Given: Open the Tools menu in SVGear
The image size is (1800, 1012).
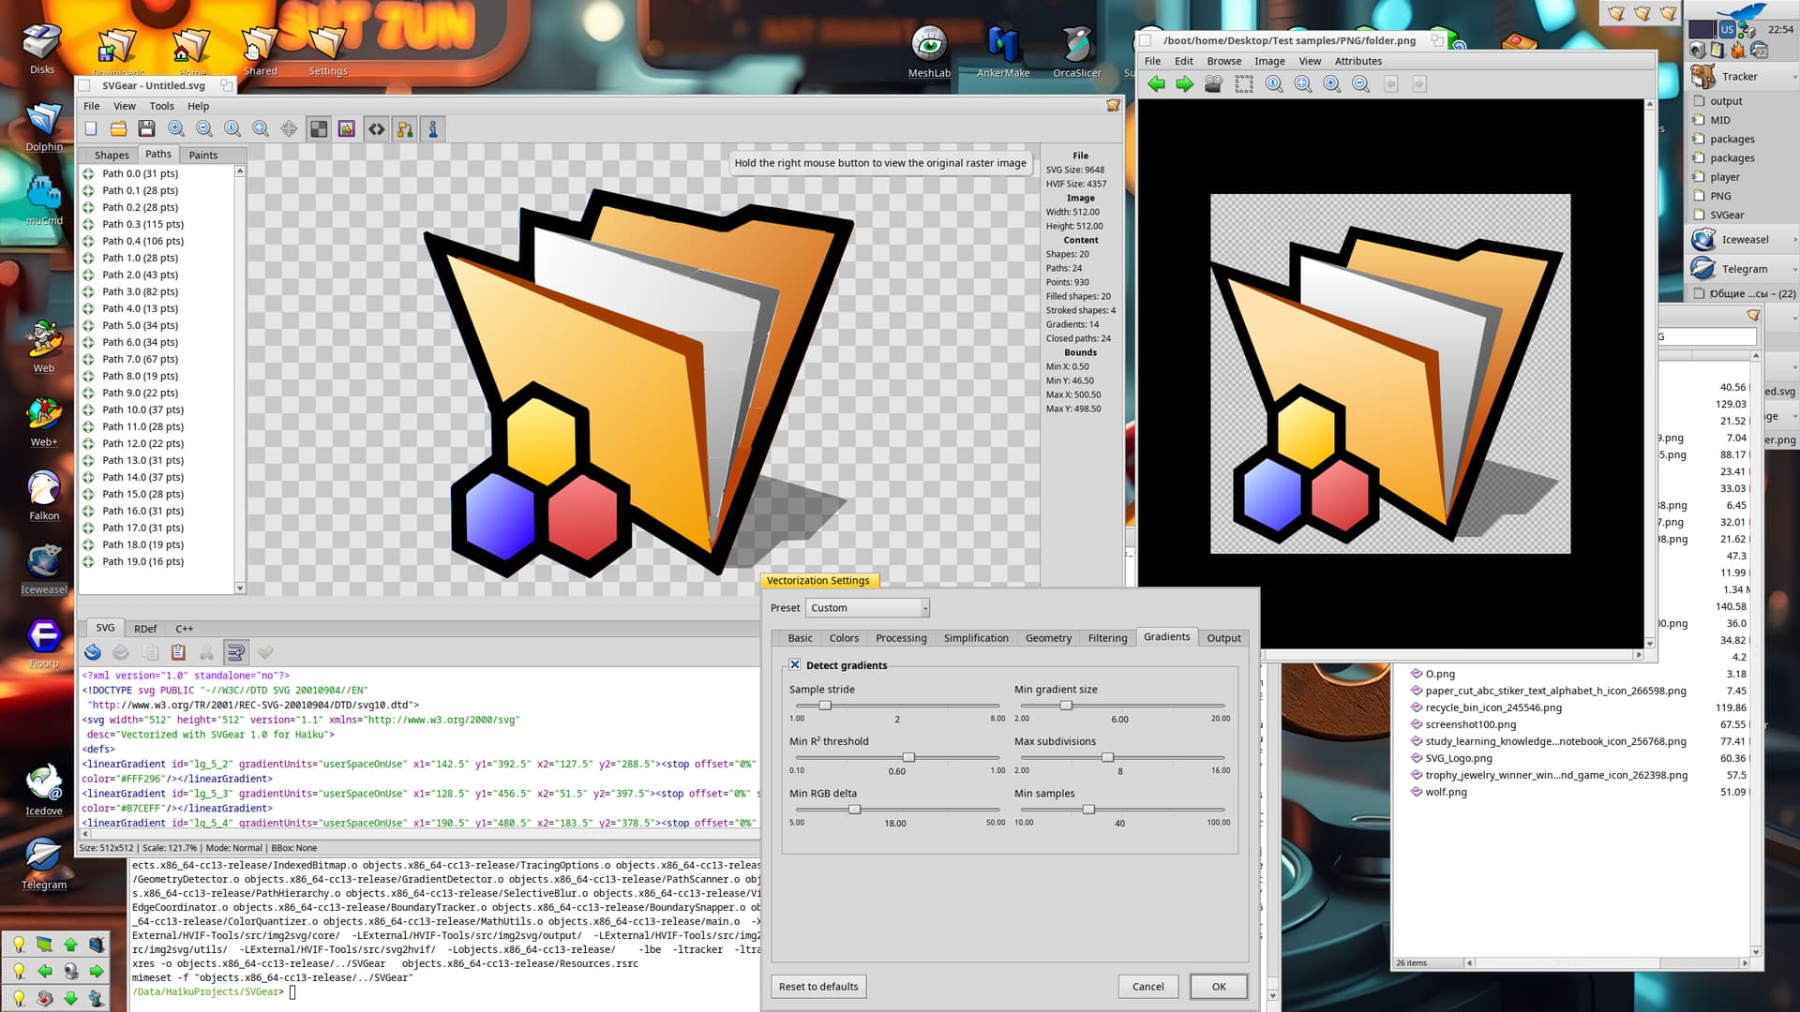Looking at the screenshot, I should [161, 106].
